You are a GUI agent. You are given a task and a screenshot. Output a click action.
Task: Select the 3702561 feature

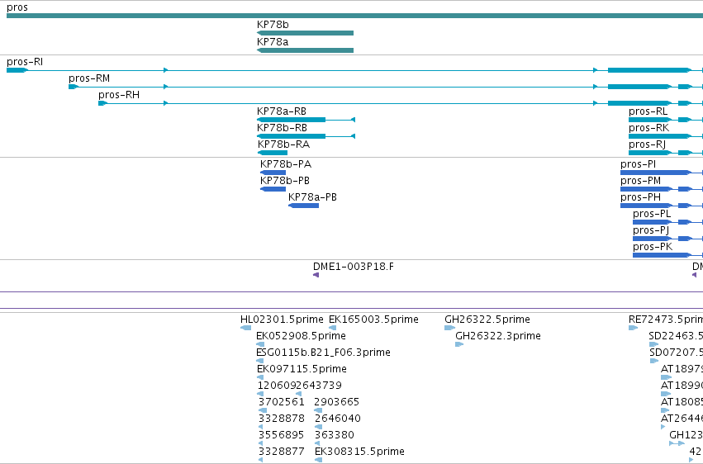click(263, 410)
